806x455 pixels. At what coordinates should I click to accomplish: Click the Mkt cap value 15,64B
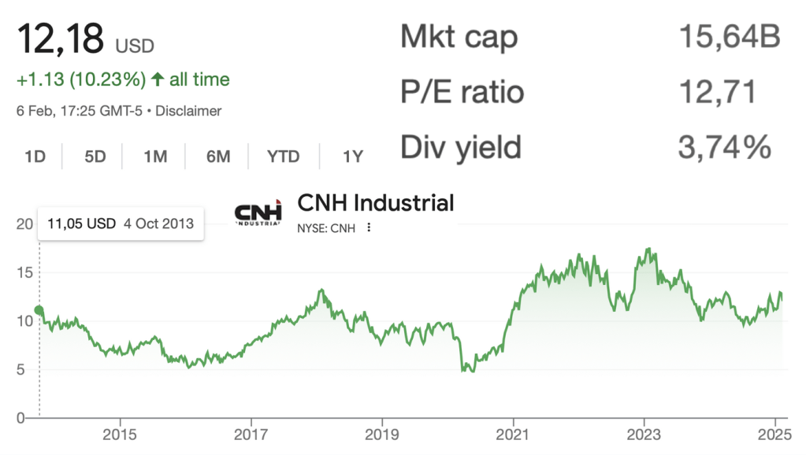pyautogui.click(x=729, y=36)
